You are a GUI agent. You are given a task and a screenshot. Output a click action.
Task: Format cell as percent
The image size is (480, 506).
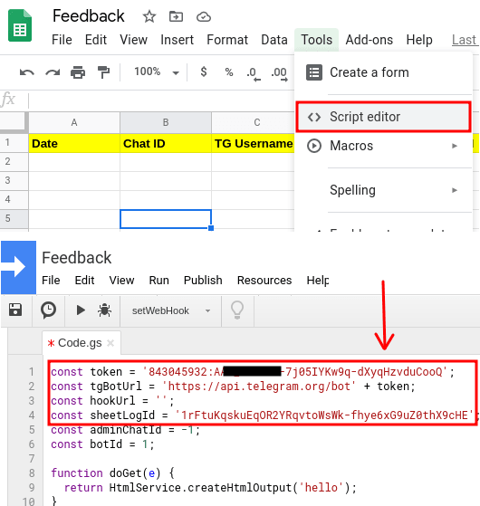pos(229,72)
